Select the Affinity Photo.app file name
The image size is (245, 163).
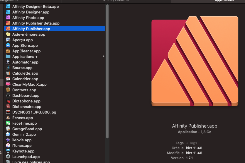pos(28,18)
